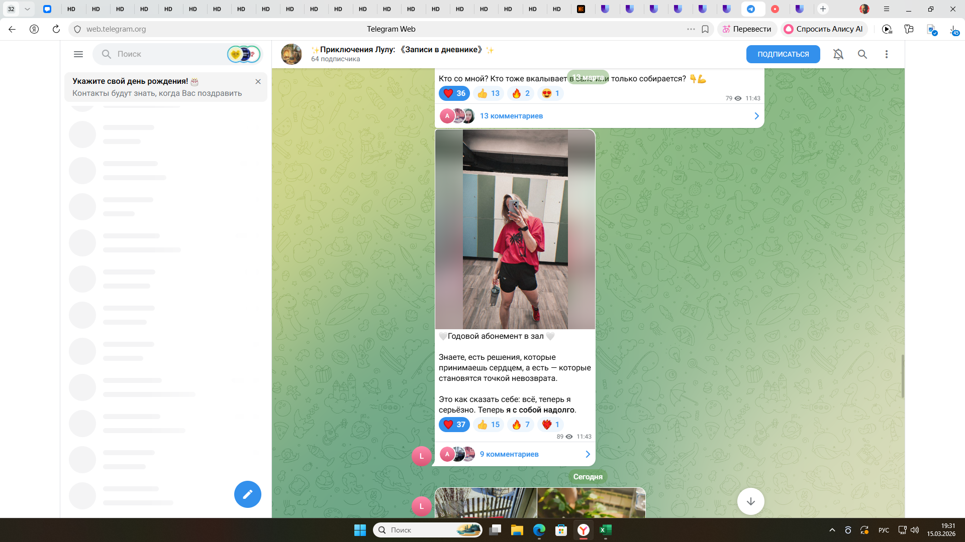
Task: Toggle the fire reaction showing 7
Action: tap(521, 425)
